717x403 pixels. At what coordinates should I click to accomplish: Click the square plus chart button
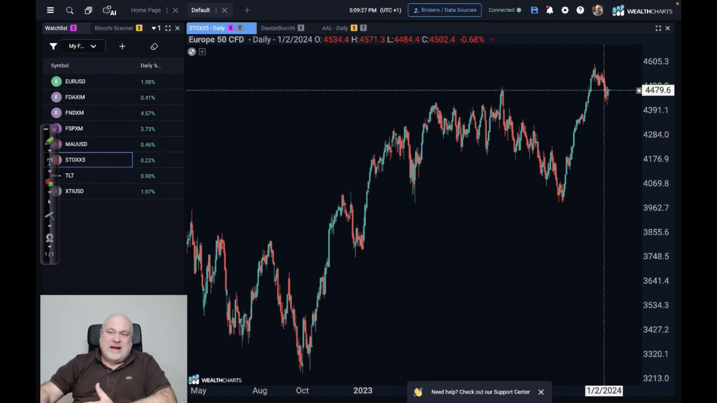click(202, 52)
